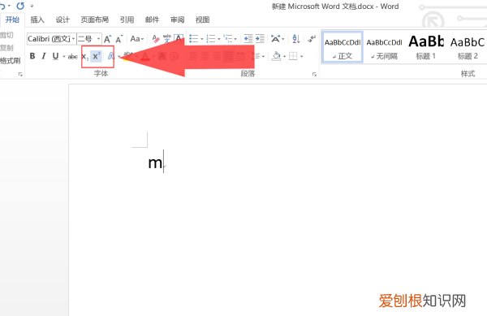Click the 剪切 cut button

(x=6, y=35)
